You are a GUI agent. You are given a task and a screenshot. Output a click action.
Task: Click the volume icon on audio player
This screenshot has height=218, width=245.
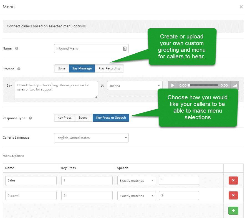(x=235, y=85)
